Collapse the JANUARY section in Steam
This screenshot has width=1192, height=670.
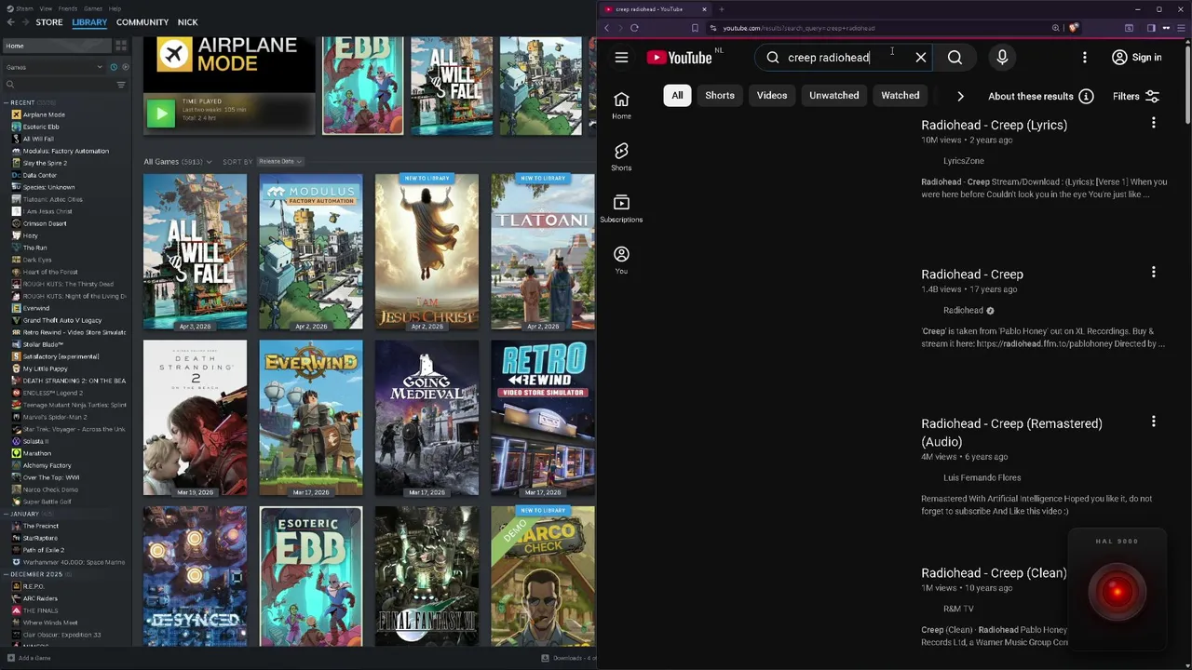pyautogui.click(x=7, y=514)
